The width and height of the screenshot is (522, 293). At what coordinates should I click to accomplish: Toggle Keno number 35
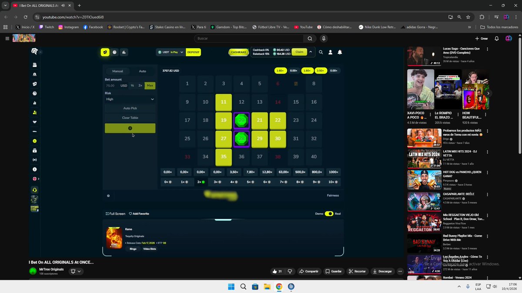224,157
